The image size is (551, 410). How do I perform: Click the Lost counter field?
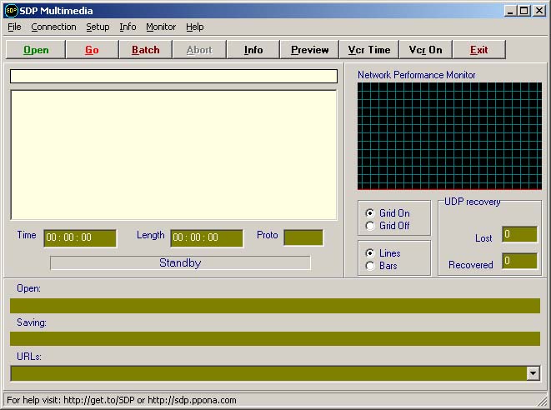(x=519, y=234)
